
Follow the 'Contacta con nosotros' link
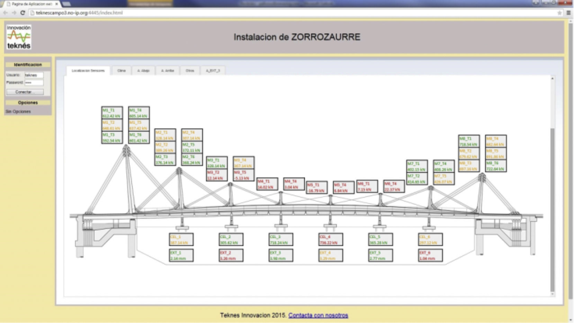[318, 315]
